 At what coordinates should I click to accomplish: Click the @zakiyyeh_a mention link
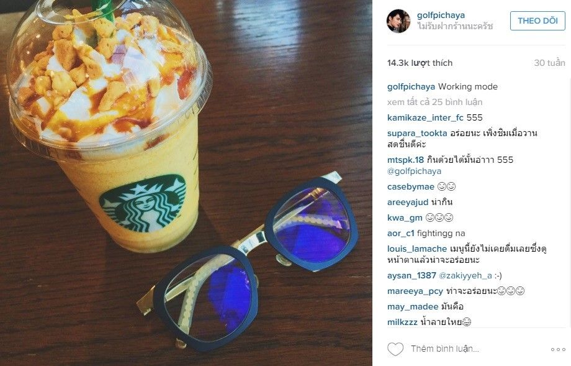point(465,276)
